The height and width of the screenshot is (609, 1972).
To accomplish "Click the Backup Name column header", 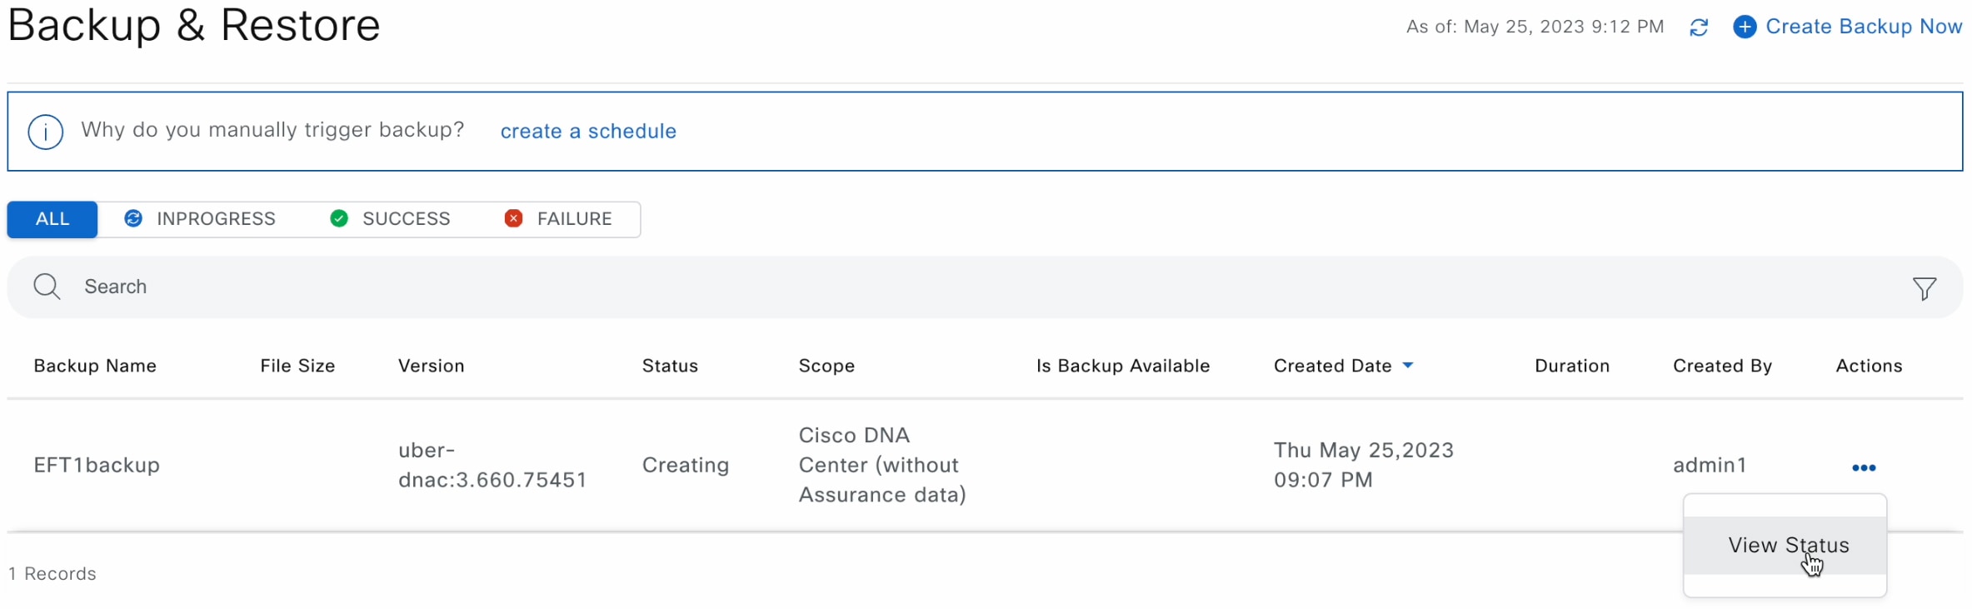I will (x=95, y=366).
